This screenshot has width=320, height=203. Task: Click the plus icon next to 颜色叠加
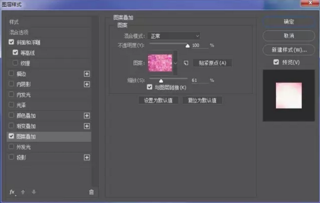coord(87,116)
